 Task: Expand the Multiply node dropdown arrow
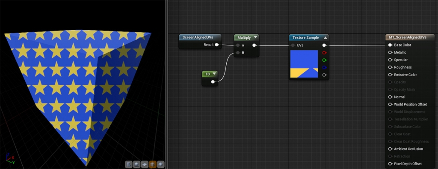pos(255,37)
